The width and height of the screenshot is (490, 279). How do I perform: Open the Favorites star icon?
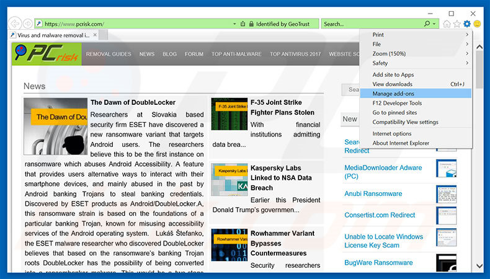[457, 24]
